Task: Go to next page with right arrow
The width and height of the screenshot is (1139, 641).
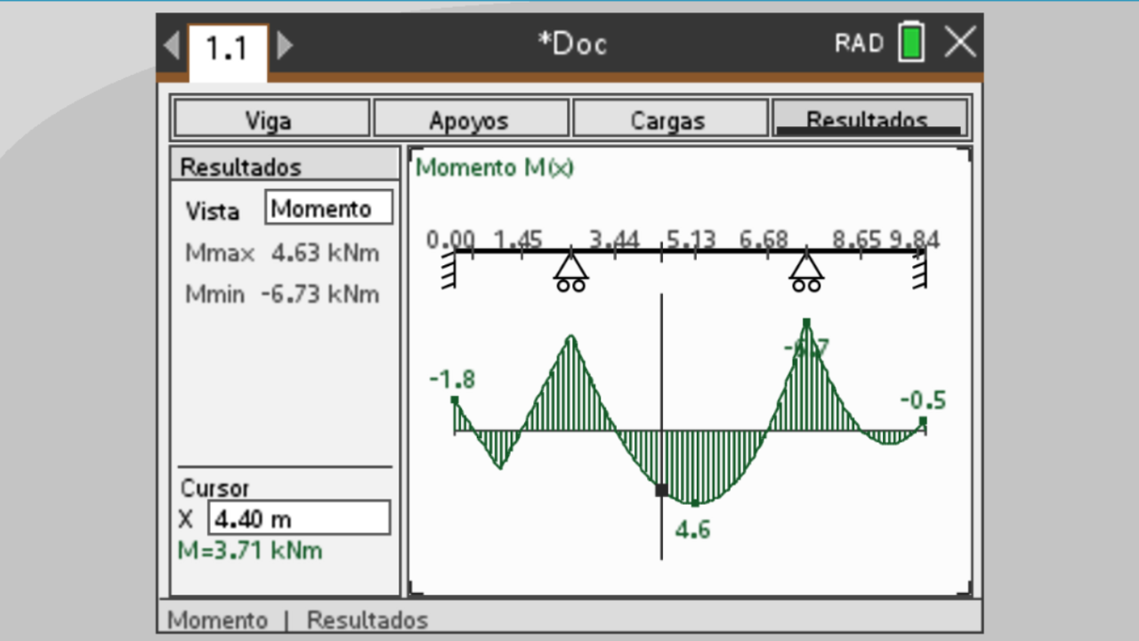Action: [285, 45]
